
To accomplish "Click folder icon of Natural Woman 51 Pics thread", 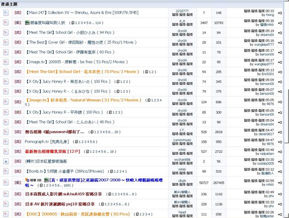I will tap(6, 102).
